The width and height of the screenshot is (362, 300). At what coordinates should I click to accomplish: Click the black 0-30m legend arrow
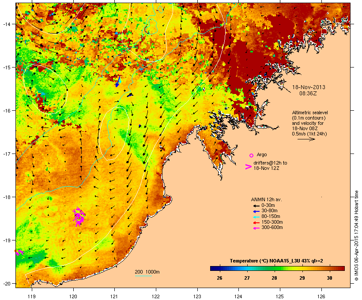click(256, 206)
